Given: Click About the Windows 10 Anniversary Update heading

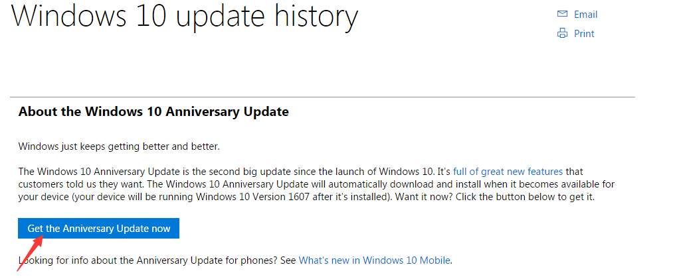Looking at the screenshot, I should 153,112.
